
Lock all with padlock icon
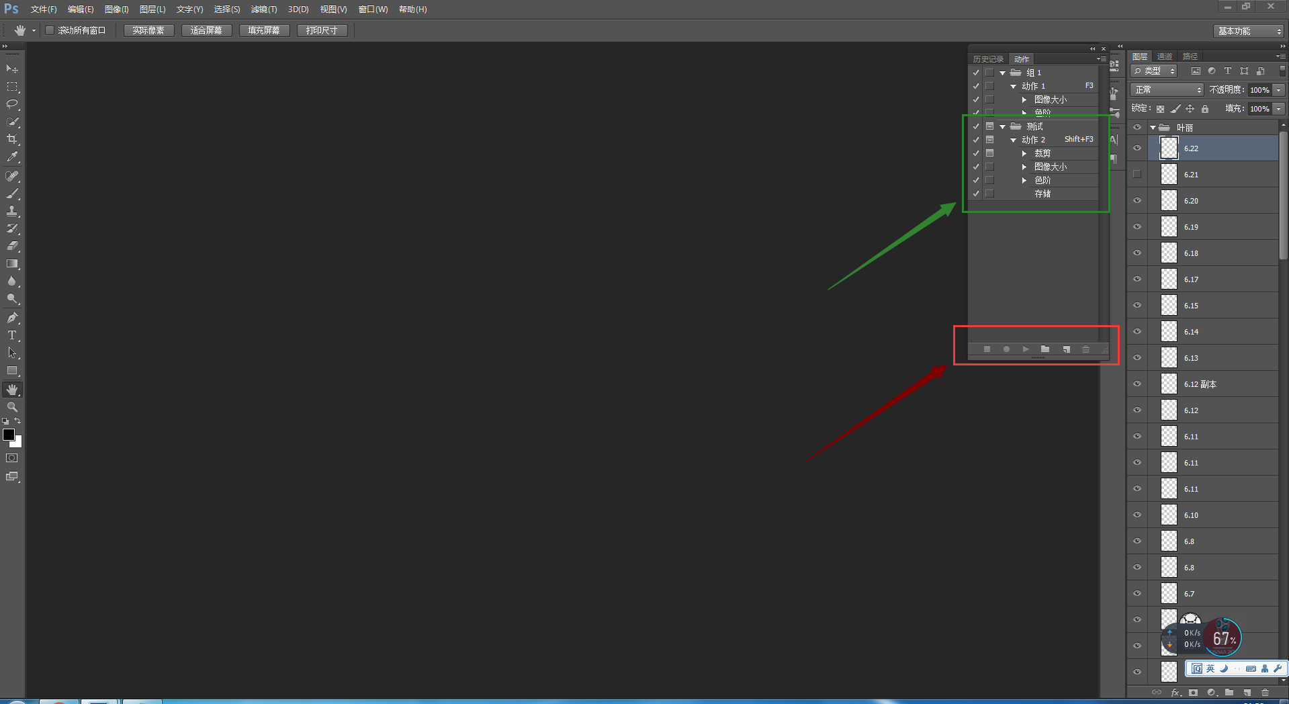[1205, 109]
